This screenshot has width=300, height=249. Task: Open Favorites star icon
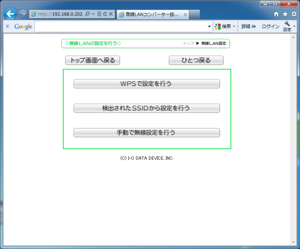pyautogui.click(x=285, y=14)
